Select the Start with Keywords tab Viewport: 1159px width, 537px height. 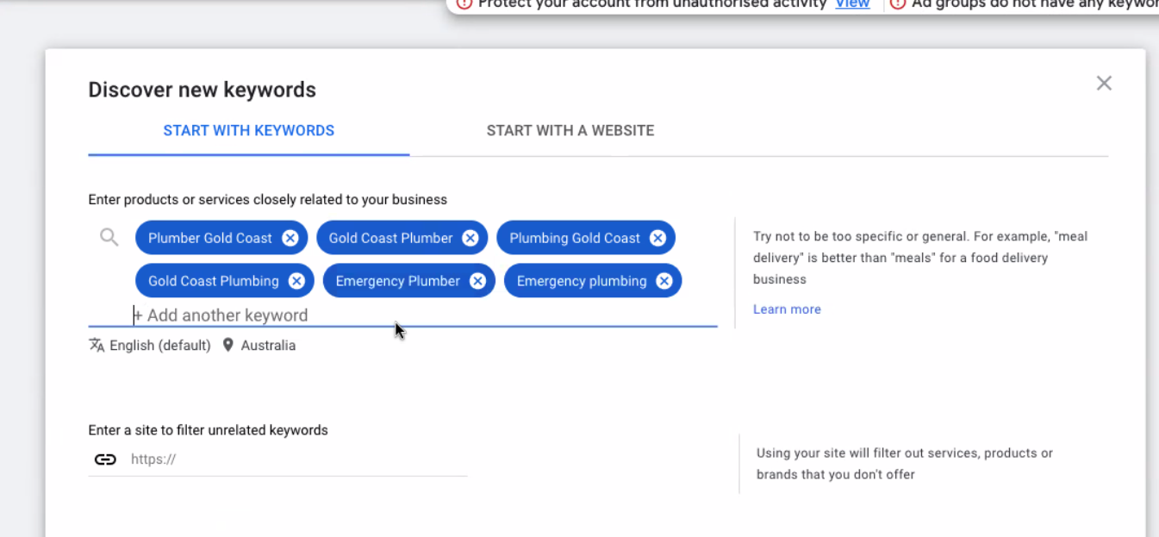(248, 131)
